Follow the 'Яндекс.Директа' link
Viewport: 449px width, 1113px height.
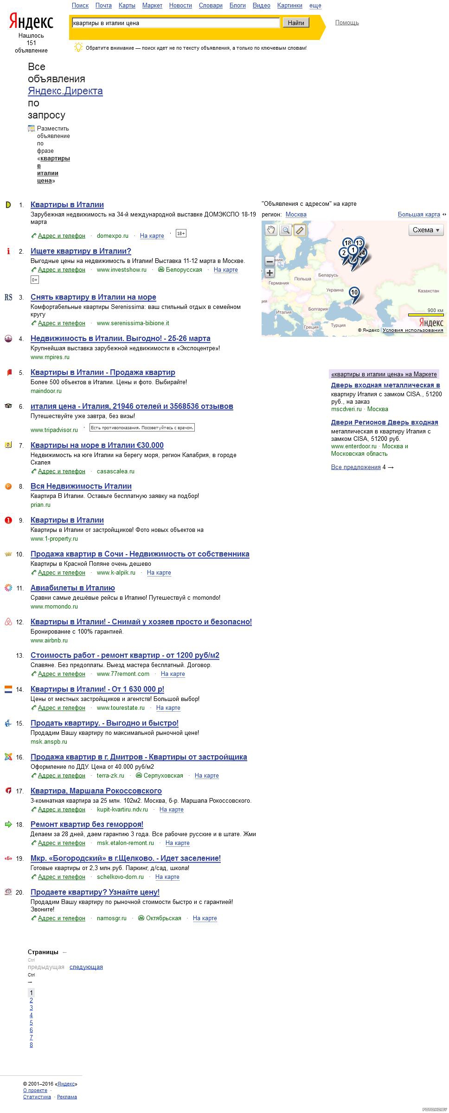pyautogui.click(x=65, y=91)
